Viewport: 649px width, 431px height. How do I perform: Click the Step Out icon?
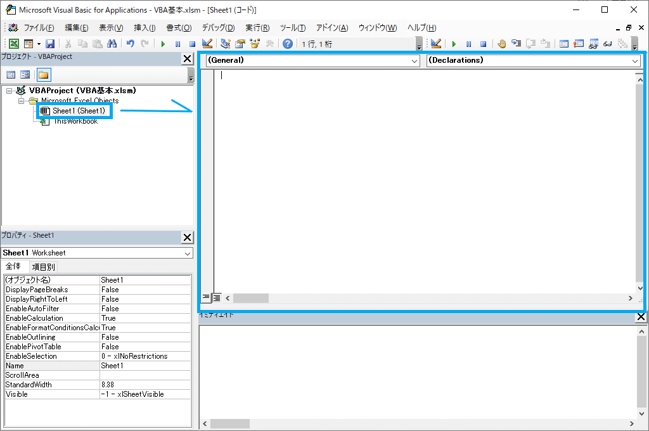click(546, 44)
